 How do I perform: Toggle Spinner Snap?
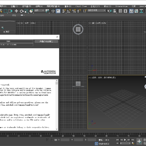tap(79, 11)
